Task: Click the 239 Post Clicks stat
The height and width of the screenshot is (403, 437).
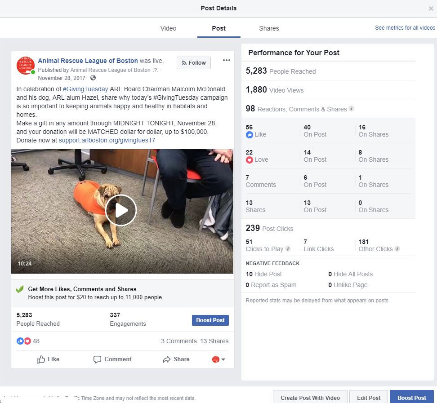Action: (x=269, y=228)
